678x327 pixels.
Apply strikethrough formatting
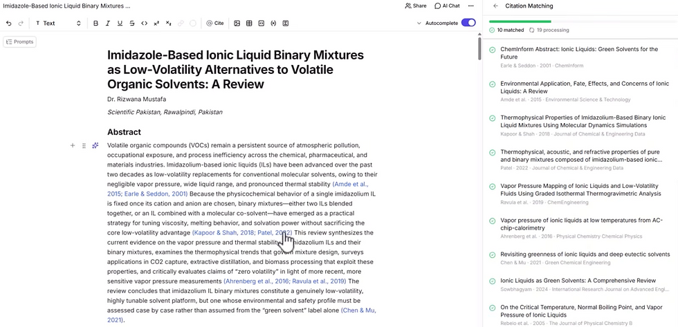(132, 24)
